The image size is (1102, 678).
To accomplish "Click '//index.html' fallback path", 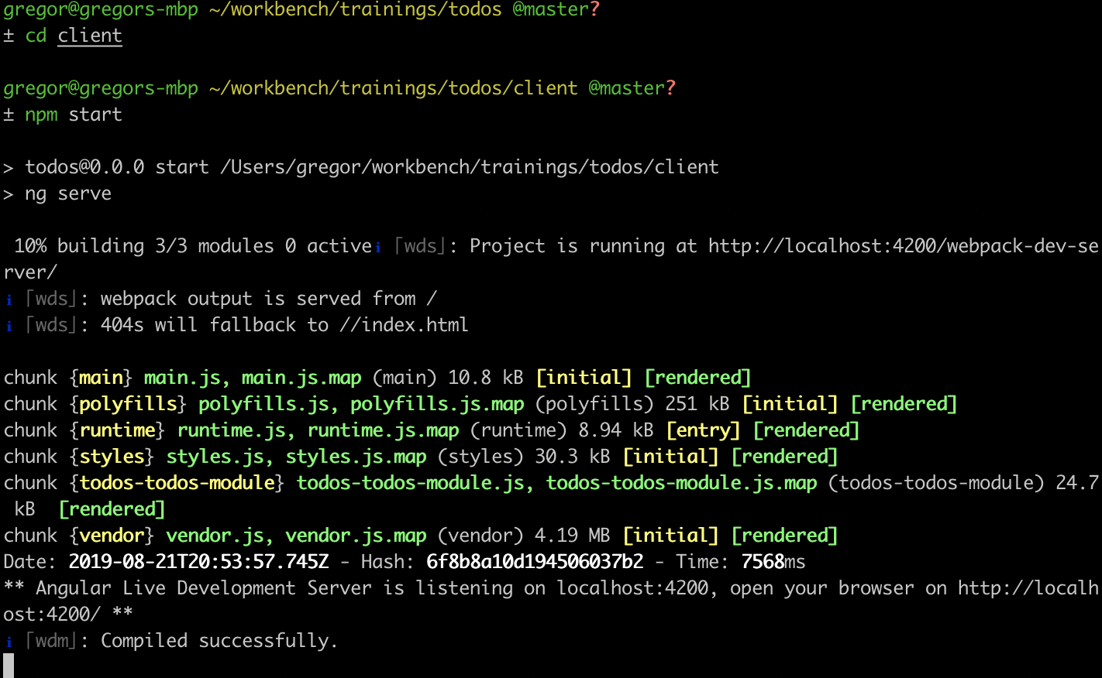I will point(404,325).
